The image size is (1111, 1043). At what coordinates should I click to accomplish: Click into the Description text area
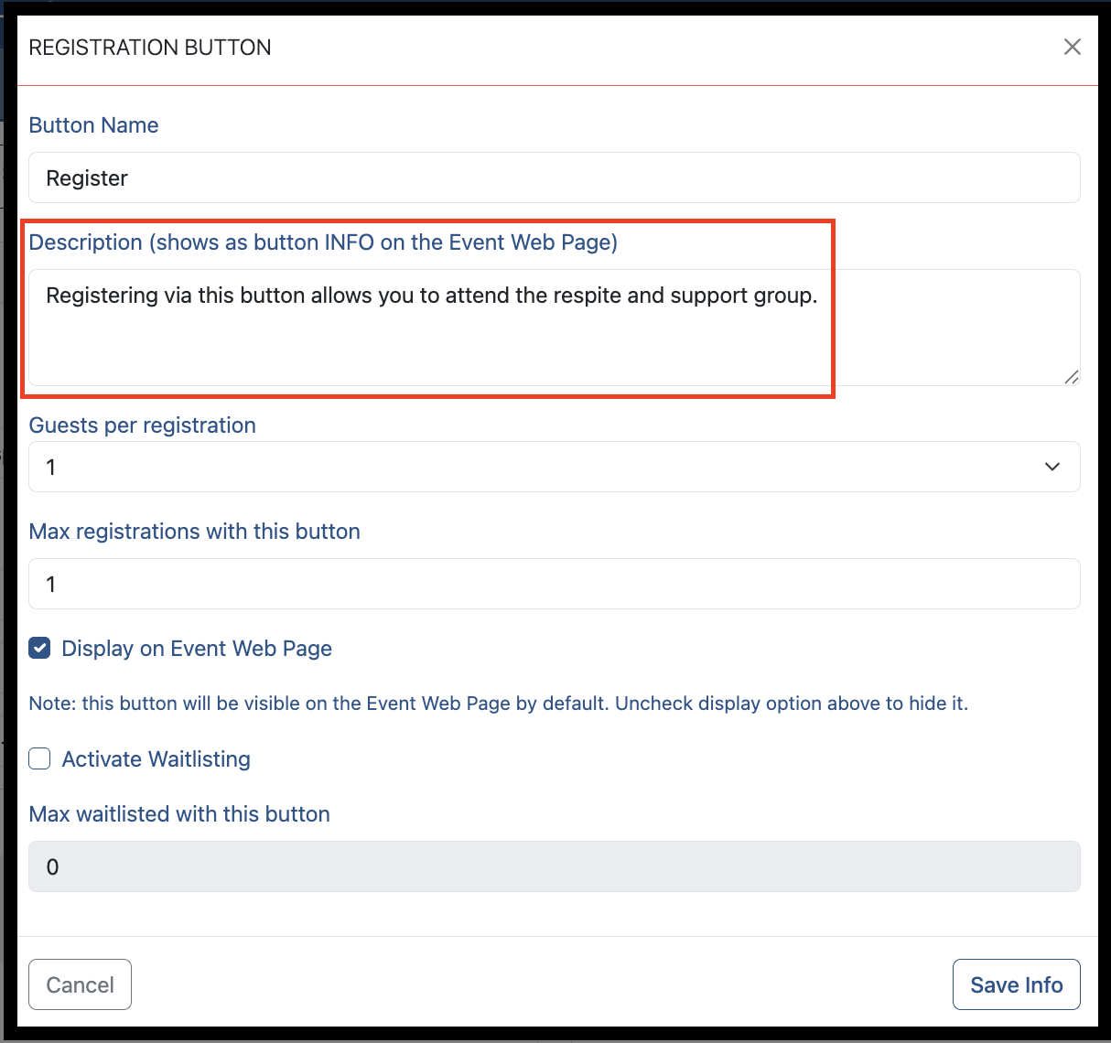pos(555,328)
